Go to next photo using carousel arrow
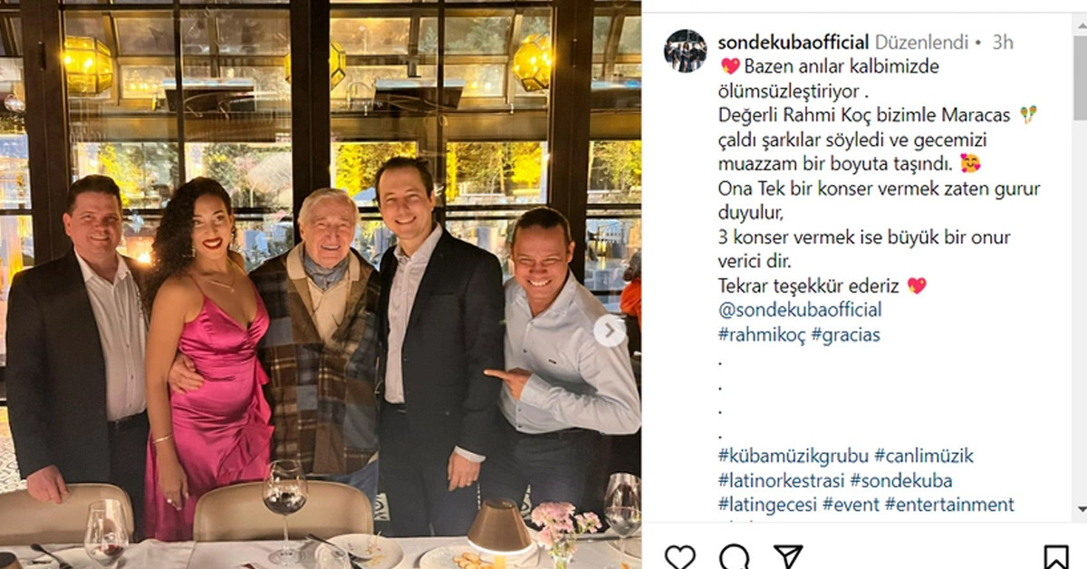 (x=610, y=331)
